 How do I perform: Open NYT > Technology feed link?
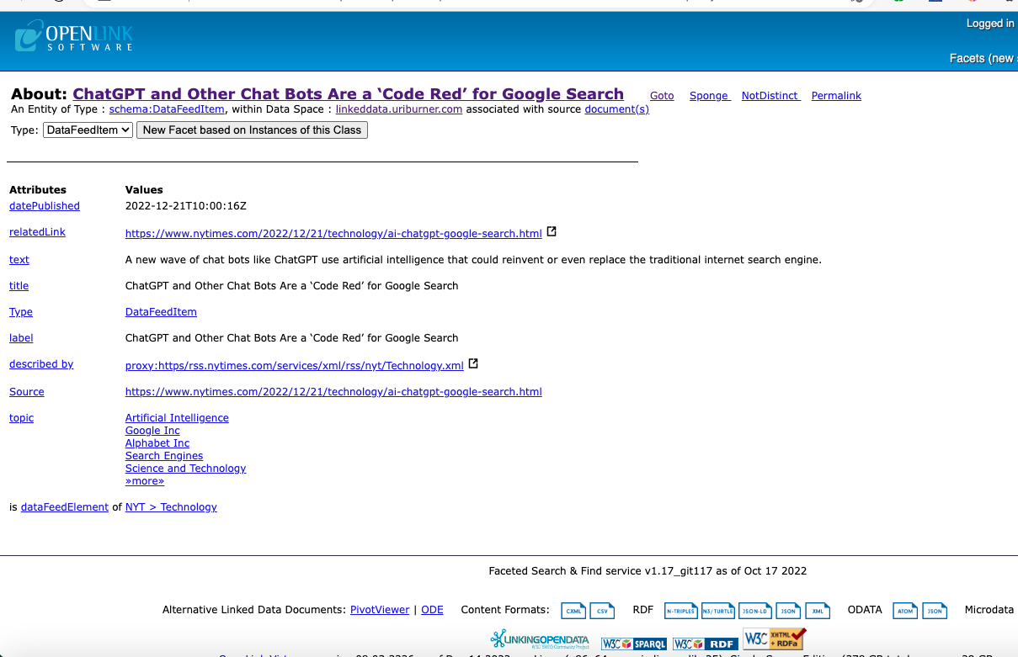pos(171,507)
